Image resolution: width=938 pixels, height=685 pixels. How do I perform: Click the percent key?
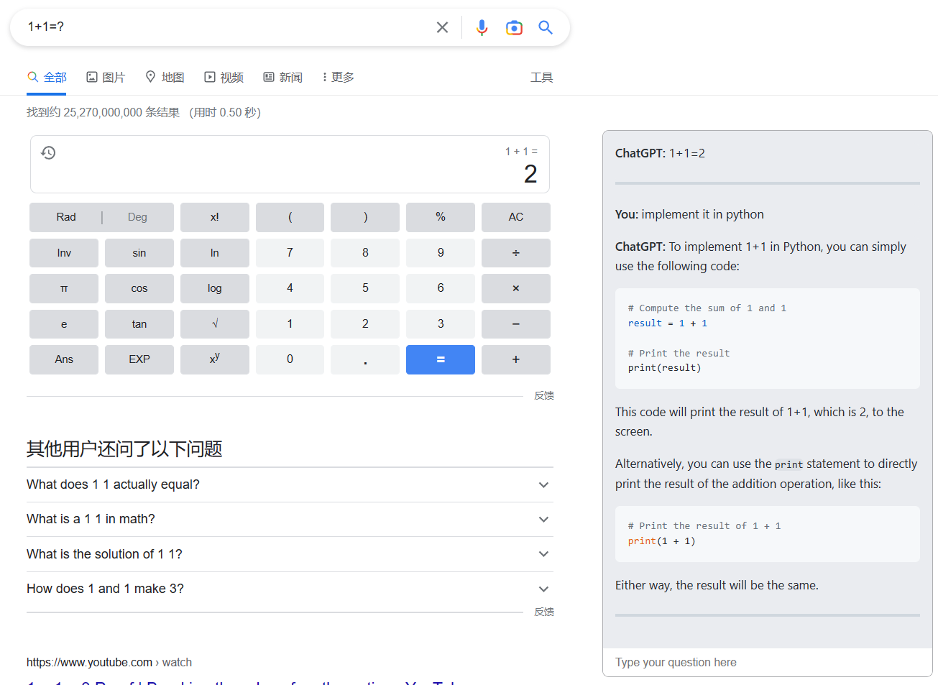(441, 217)
